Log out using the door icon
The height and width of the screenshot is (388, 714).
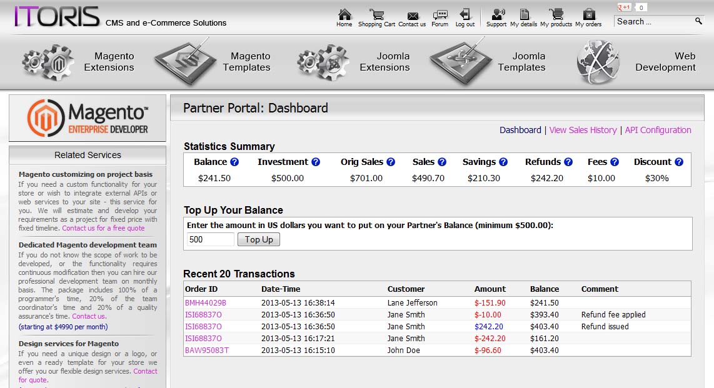coord(465,14)
